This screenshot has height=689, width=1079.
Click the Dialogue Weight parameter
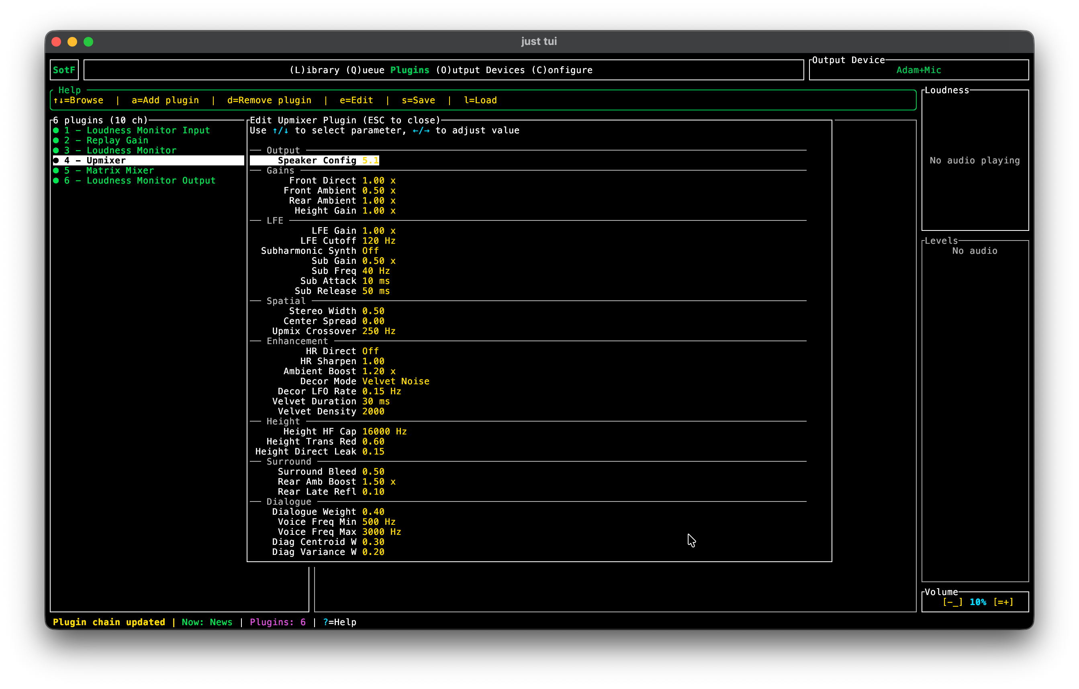click(328, 512)
